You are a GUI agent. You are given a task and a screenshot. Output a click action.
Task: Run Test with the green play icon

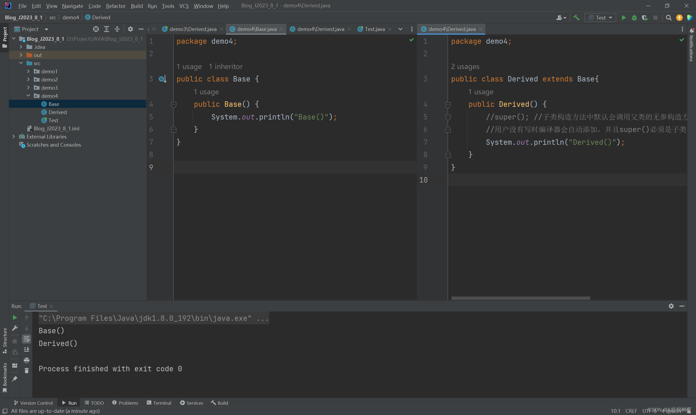(x=623, y=18)
